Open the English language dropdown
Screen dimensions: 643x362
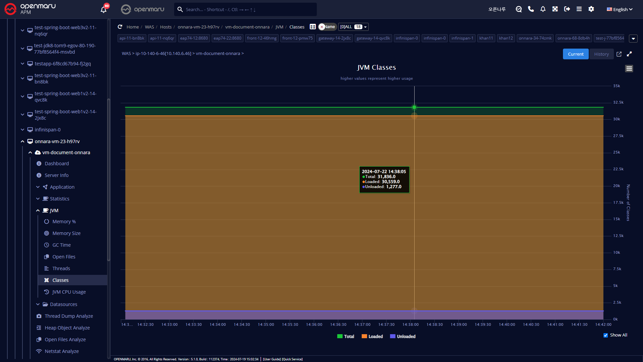click(x=620, y=9)
